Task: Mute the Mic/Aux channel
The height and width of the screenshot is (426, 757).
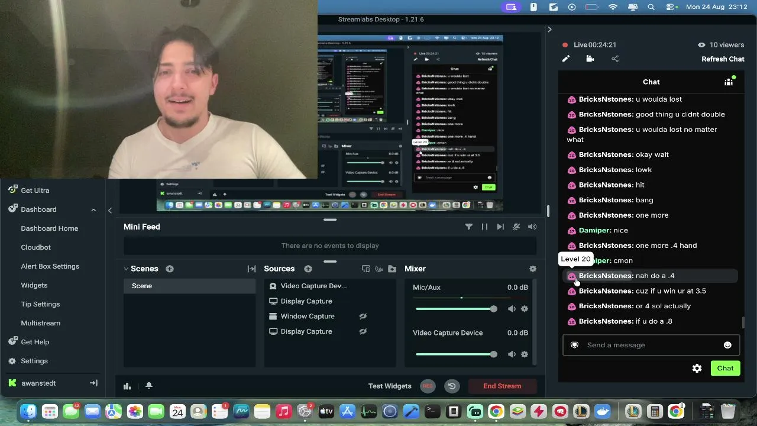Action: coord(512,309)
